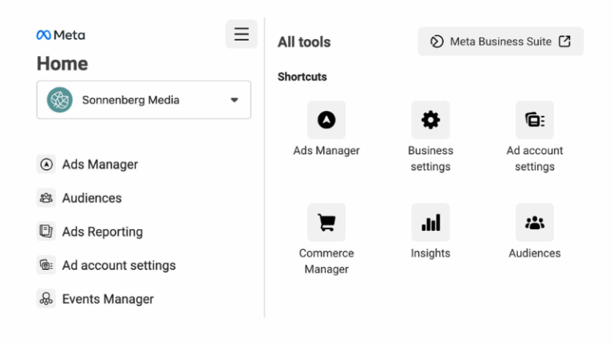
Task: Open Ads Manager from the sidebar text
Action: 100,165
